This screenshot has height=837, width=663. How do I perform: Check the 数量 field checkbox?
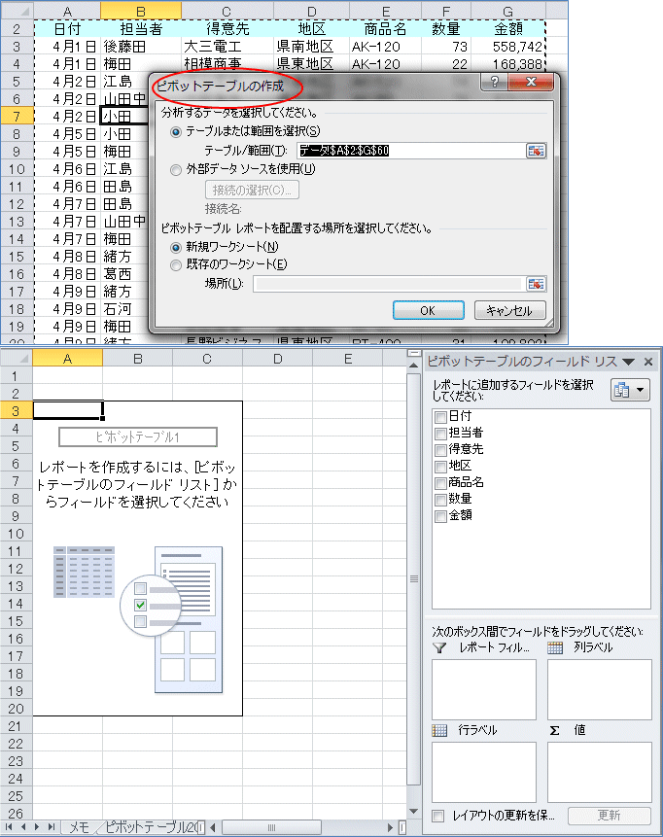[440, 501]
